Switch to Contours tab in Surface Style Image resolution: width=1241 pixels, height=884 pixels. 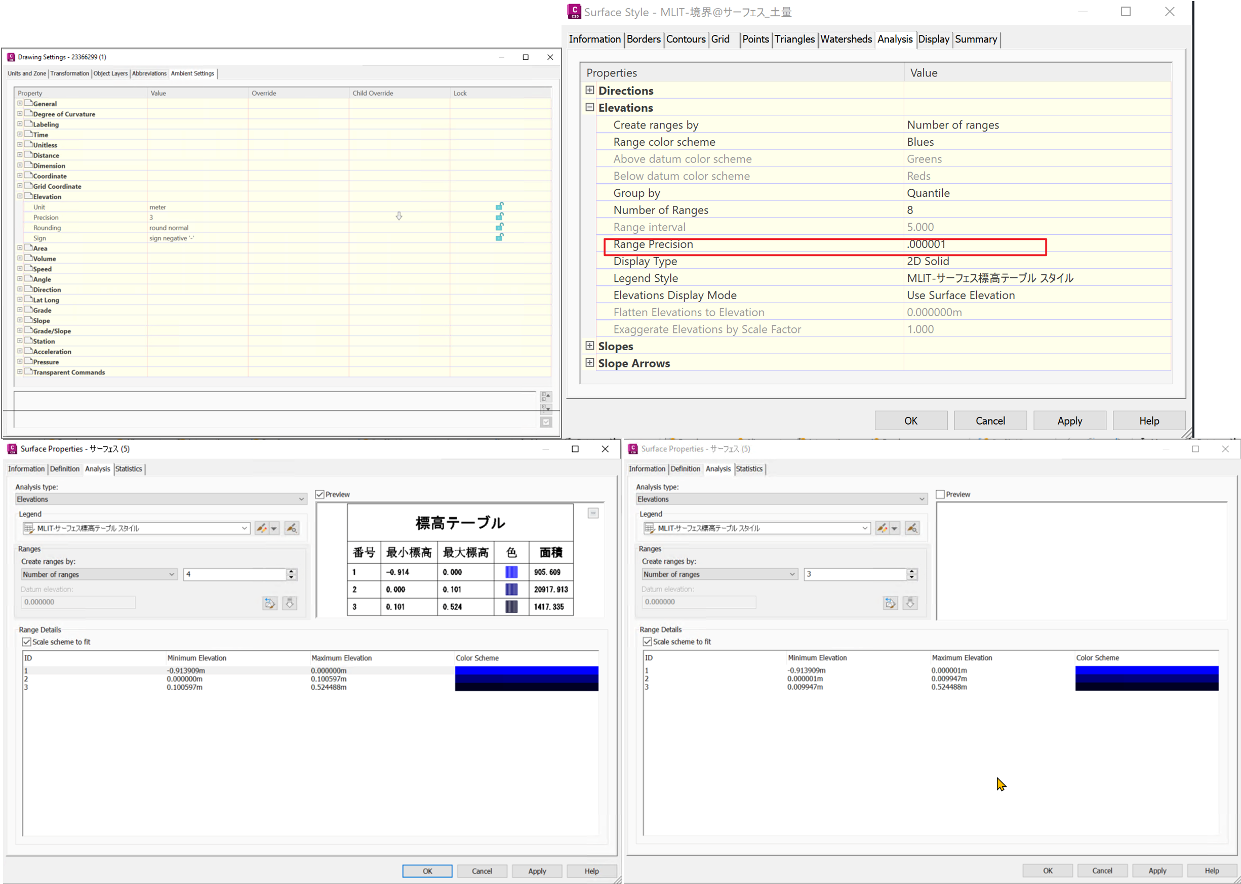tap(686, 39)
